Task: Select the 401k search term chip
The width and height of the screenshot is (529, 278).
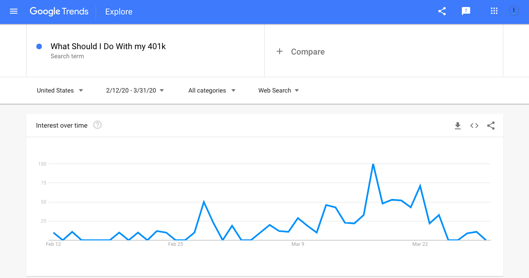Action: 108,46
